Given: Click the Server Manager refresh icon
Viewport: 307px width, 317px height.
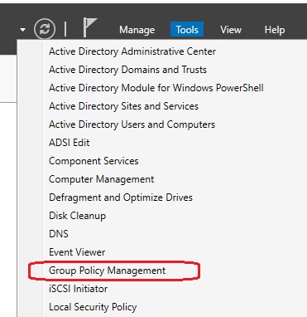Looking at the screenshot, I should [45, 29].
